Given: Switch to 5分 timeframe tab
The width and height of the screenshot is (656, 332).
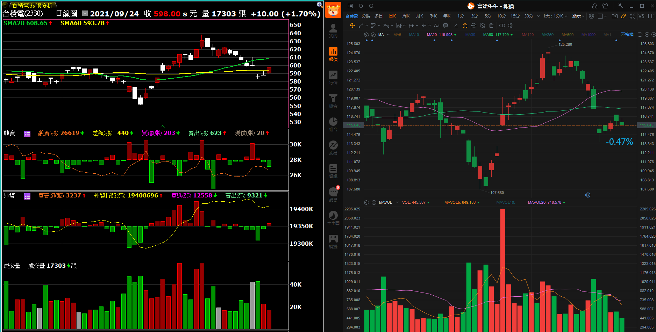Looking at the screenshot, I should click(488, 16).
